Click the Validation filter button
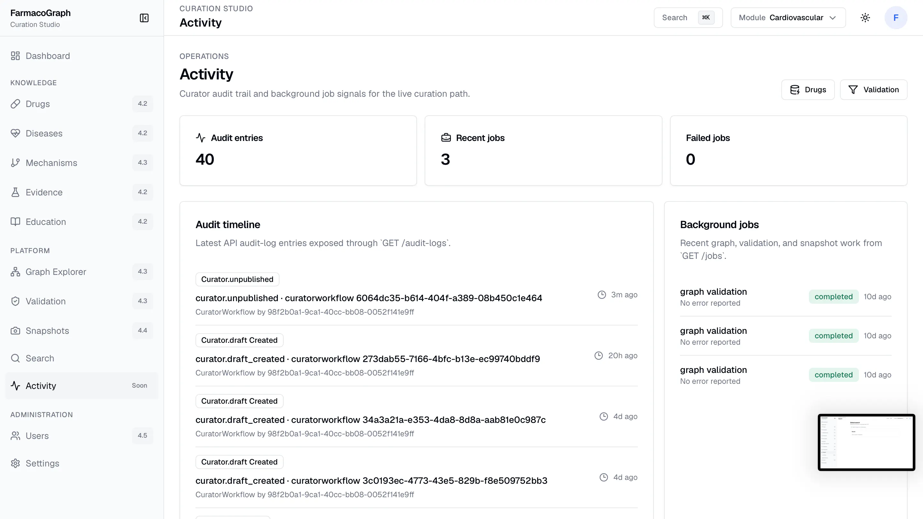This screenshot has height=519, width=923. pyautogui.click(x=873, y=90)
